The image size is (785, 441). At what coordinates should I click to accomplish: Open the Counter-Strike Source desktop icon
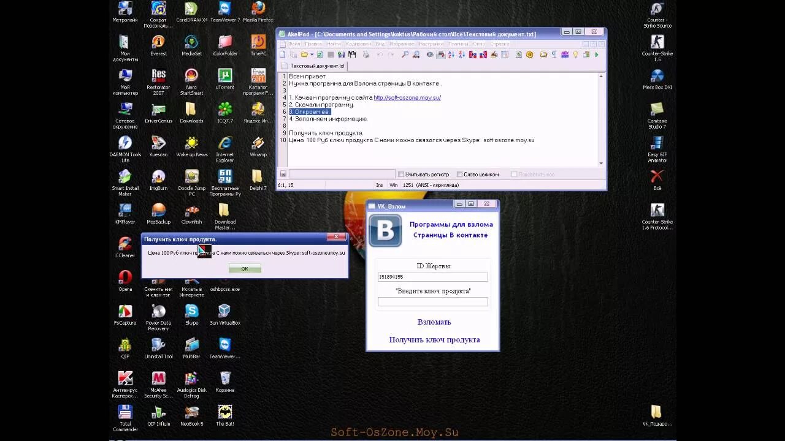(x=657, y=14)
